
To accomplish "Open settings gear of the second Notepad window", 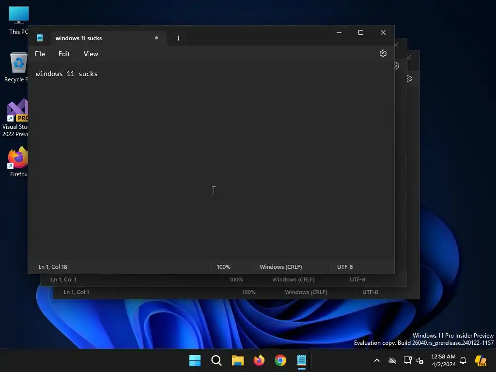I will click(x=397, y=66).
